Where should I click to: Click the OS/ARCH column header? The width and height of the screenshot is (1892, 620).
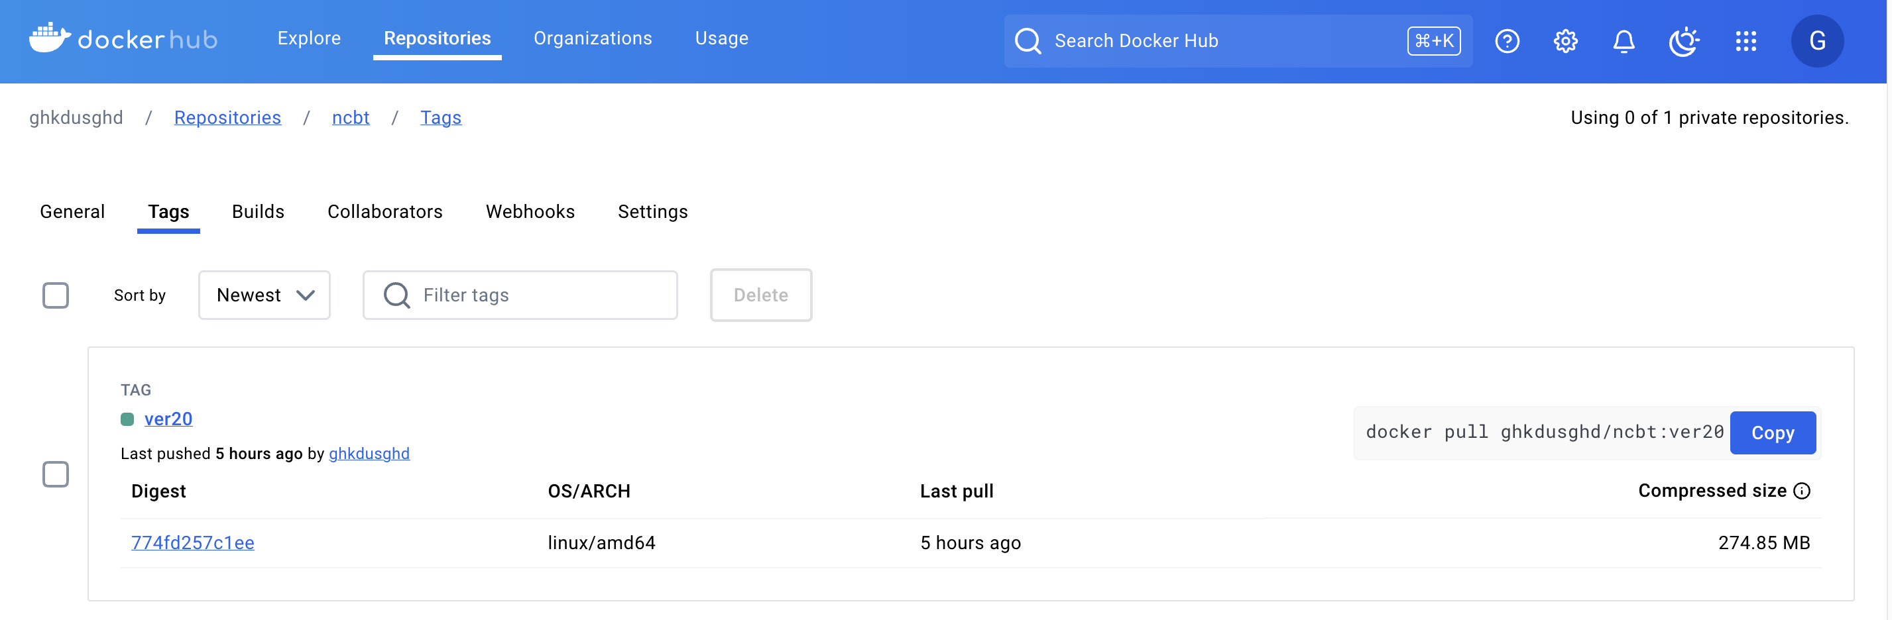pyautogui.click(x=589, y=491)
